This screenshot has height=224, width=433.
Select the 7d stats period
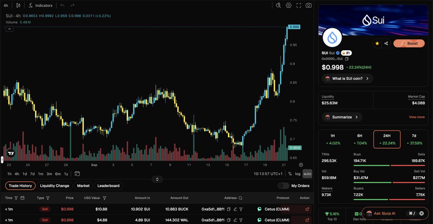(x=414, y=139)
